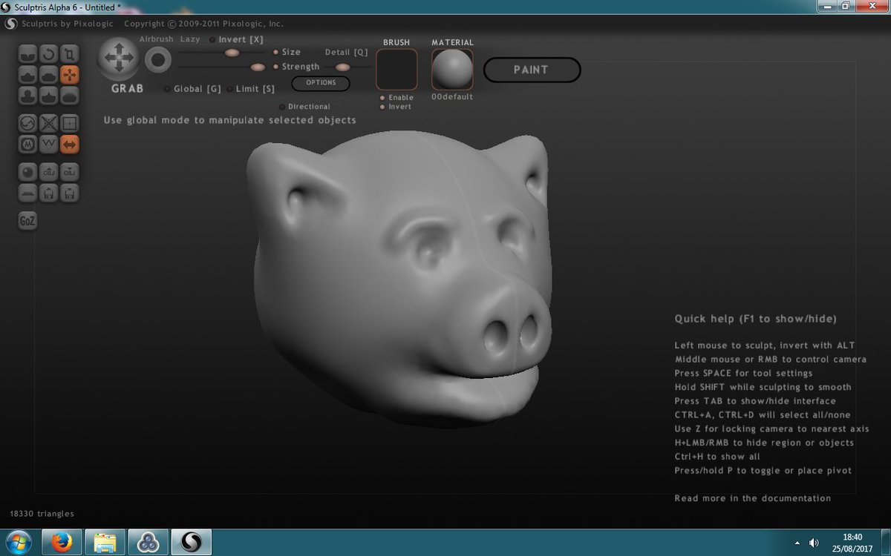Click the Size slider handle
The height and width of the screenshot is (556, 891).
click(232, 53)
